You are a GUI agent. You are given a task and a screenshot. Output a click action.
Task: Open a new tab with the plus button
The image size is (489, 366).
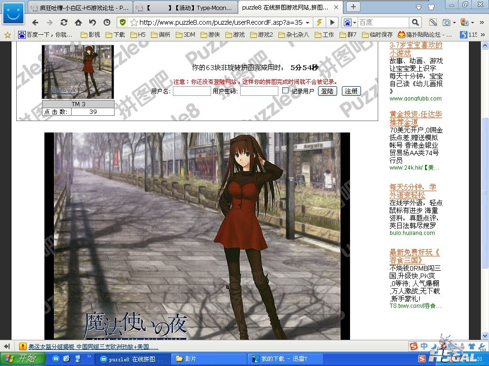tap(353, 7)
